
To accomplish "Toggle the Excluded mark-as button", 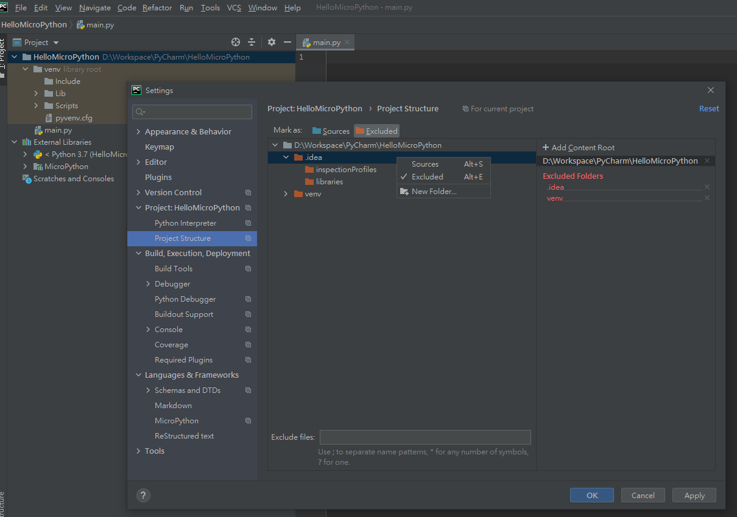I will tap(376, 131).
